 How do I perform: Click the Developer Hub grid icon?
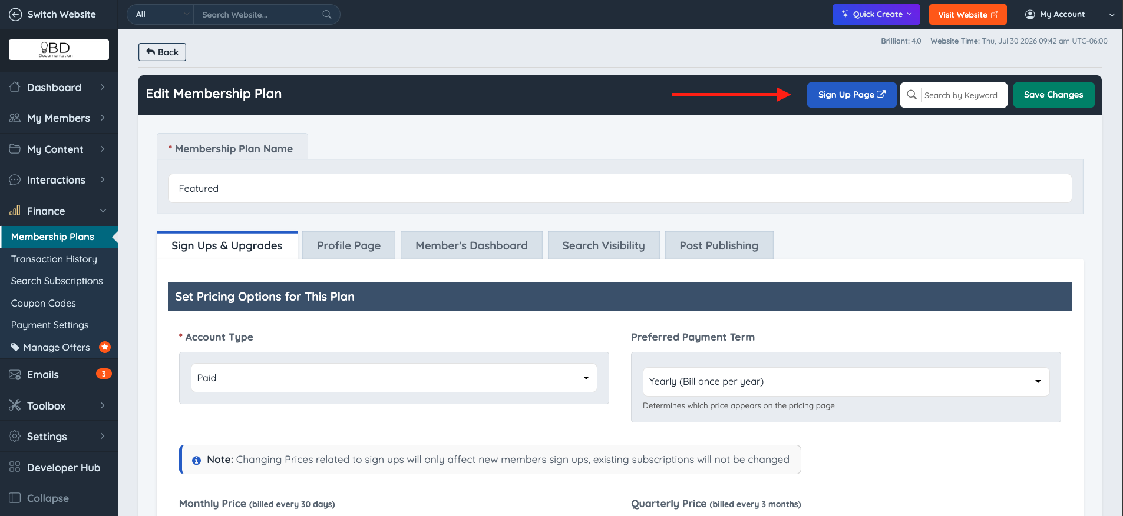point(15,467)
